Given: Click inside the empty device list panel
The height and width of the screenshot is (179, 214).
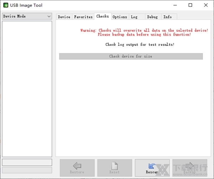Looking at the screenshot, I should (x=27, y=89).
